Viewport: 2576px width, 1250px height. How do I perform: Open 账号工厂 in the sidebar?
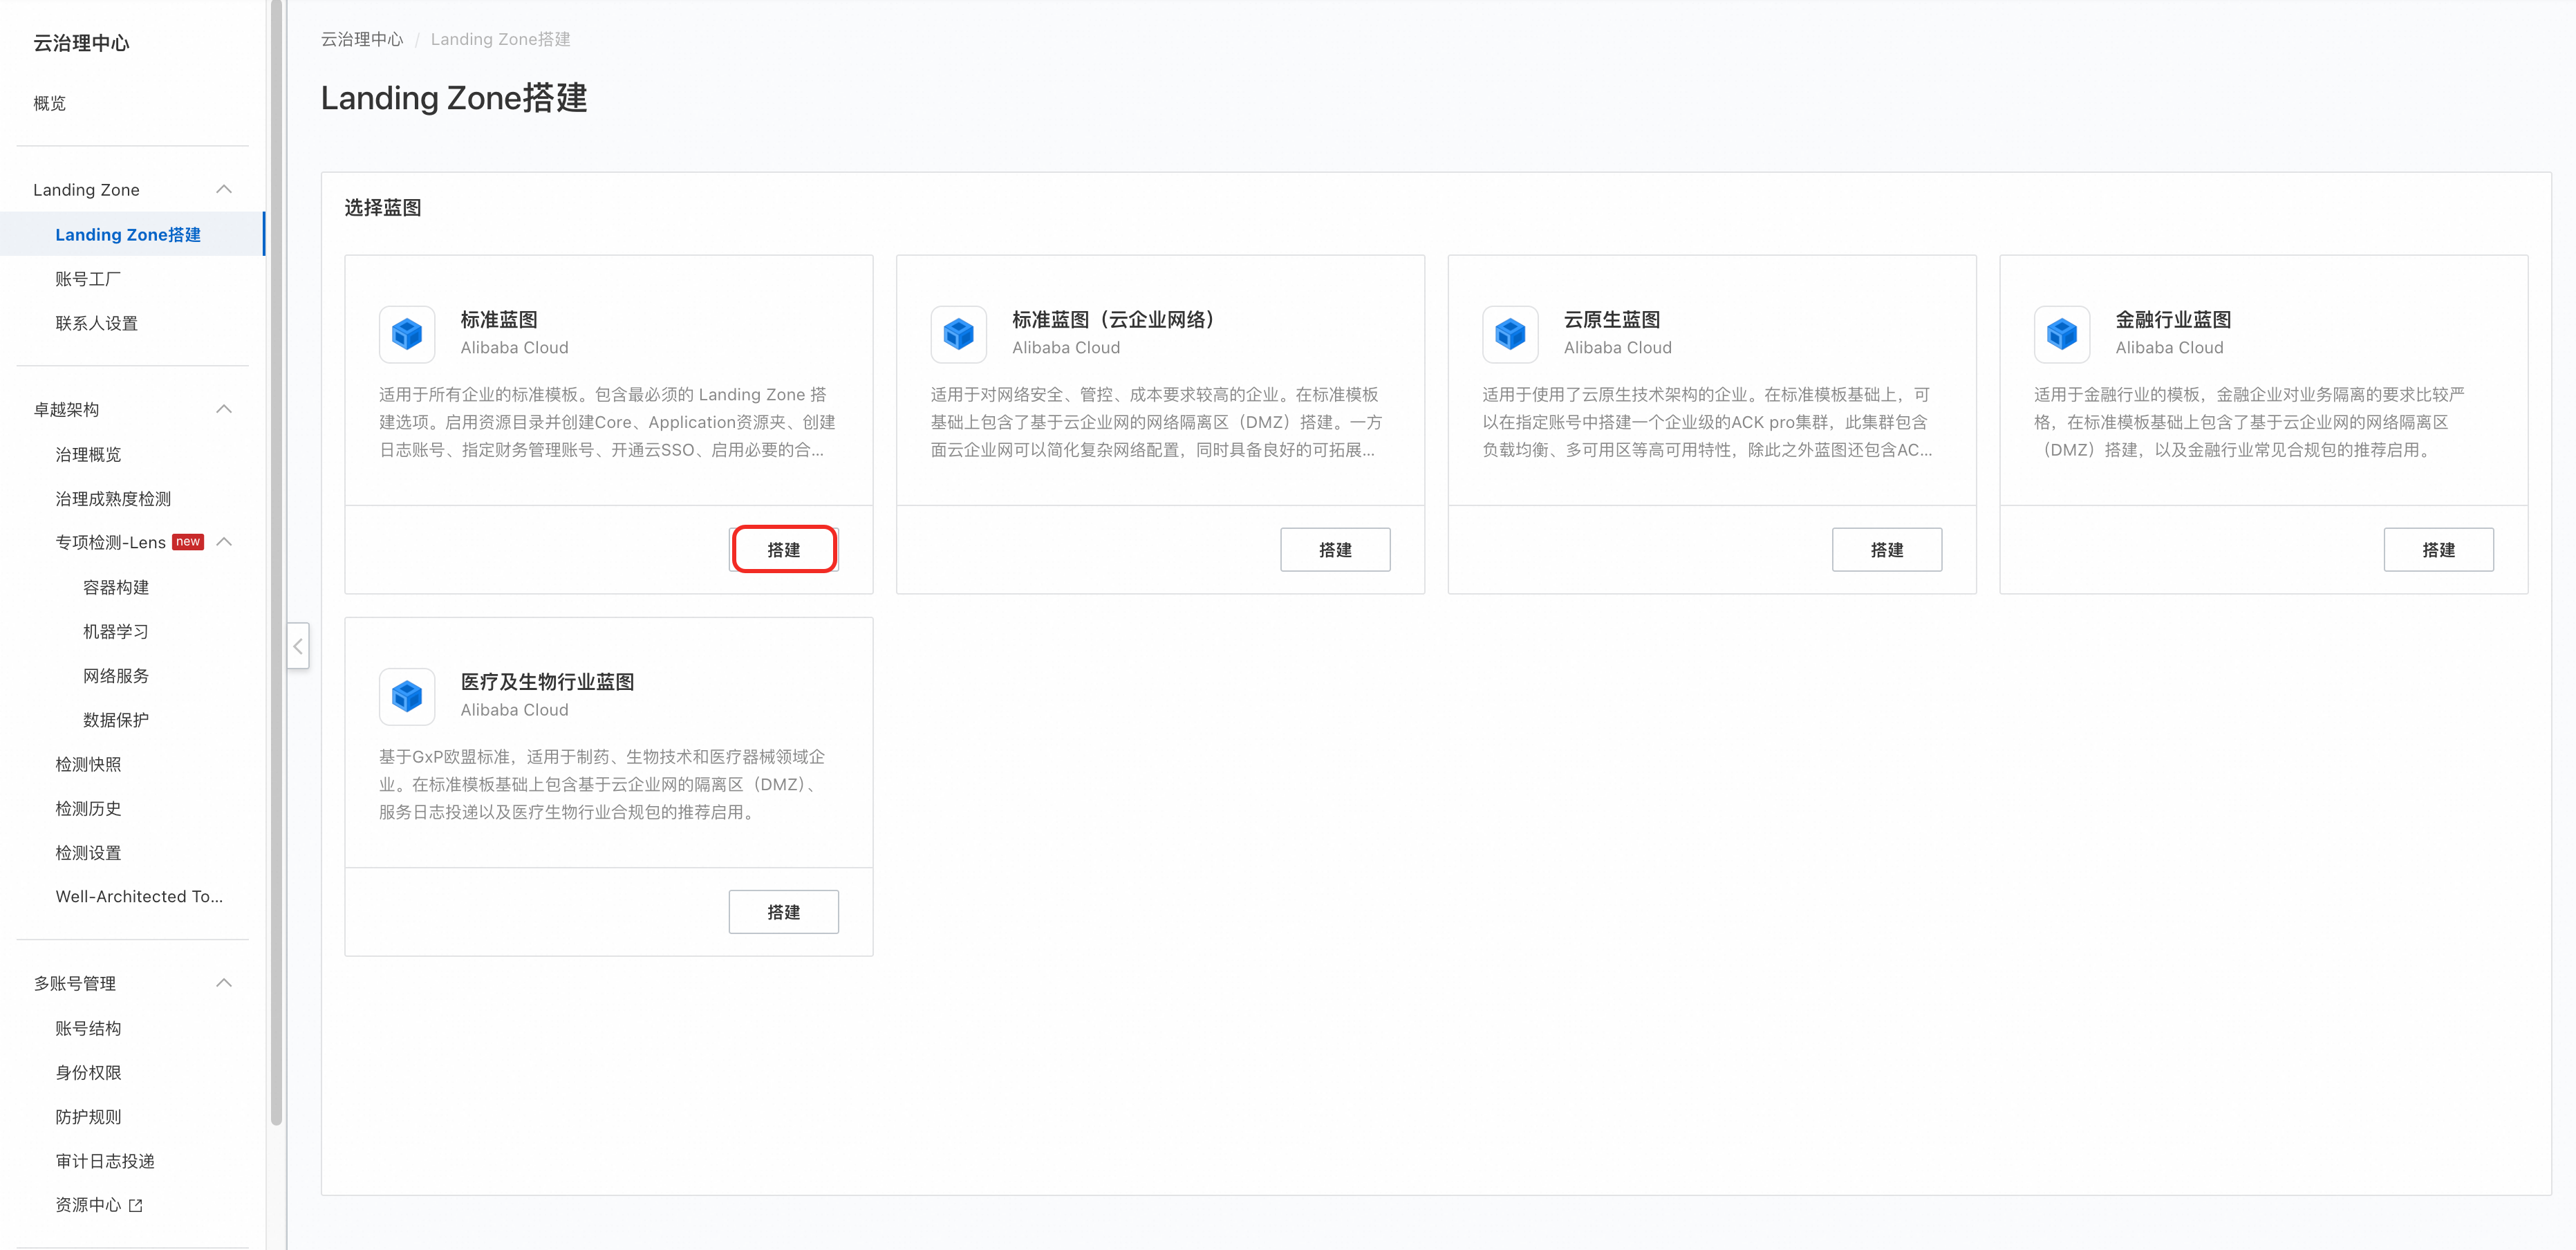pyautogui.click(x=88, y=279)
